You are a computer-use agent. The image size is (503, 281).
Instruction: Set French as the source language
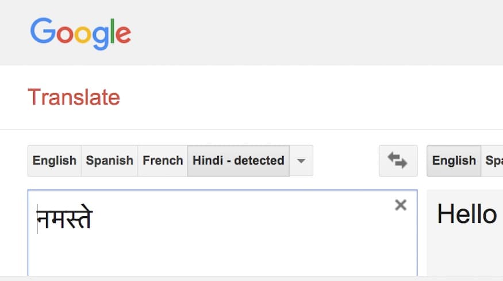163,161
